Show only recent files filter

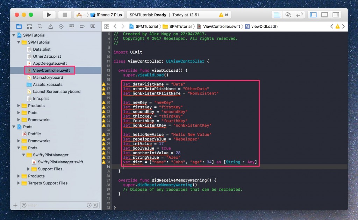coord(89,205)
